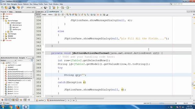Click the globe browser icon in toolbar
Image resolution: width=195 pixels, height=109 pixels.
45,8
